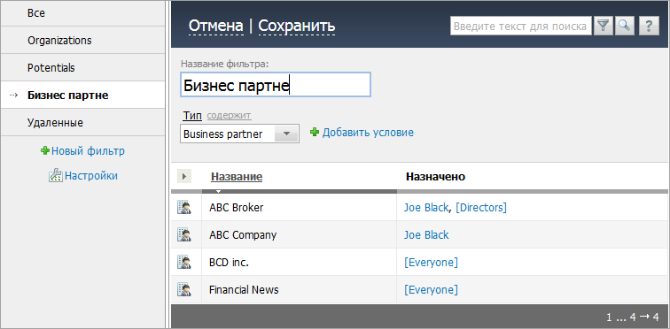Open [Everyone] link in Financial News row
The image size is (670, 329).
[x=431, y=290]
